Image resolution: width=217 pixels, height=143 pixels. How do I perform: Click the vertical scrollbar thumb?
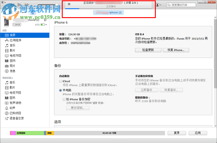tap(215, 54)
